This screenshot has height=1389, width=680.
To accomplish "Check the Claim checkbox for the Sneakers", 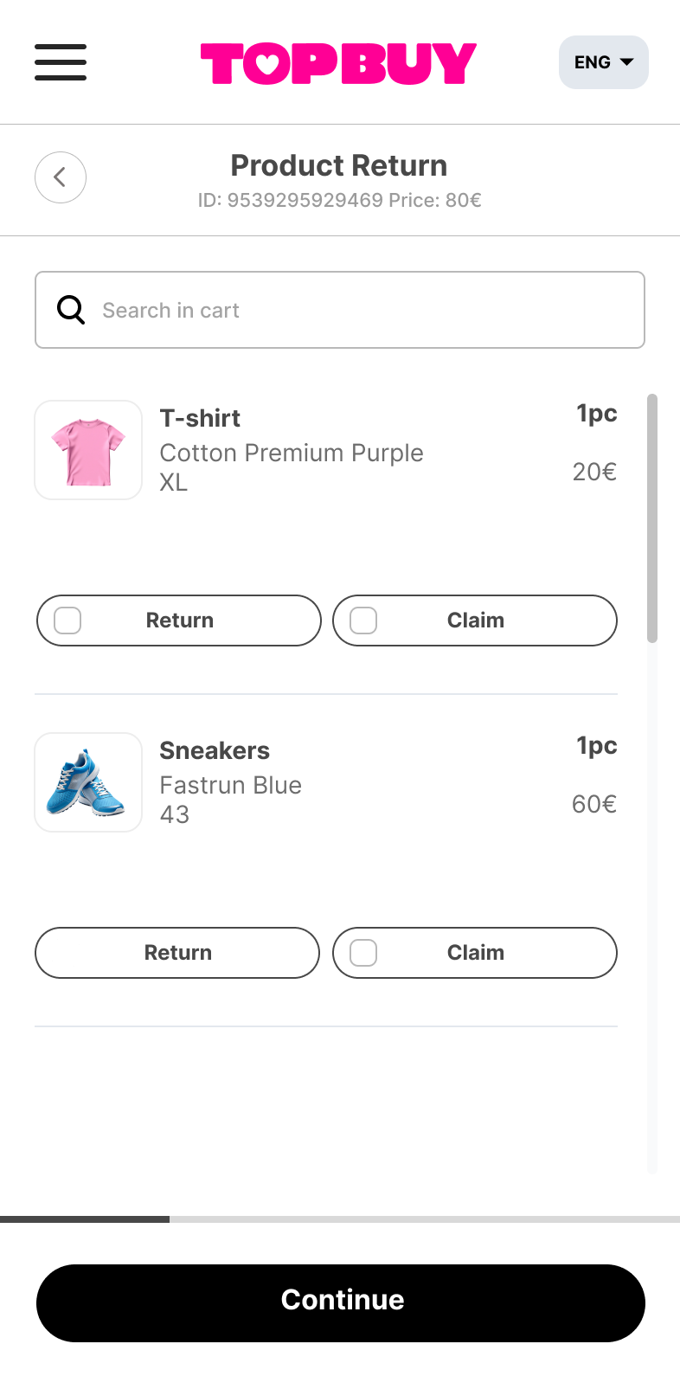I will [x=362, y=952].
